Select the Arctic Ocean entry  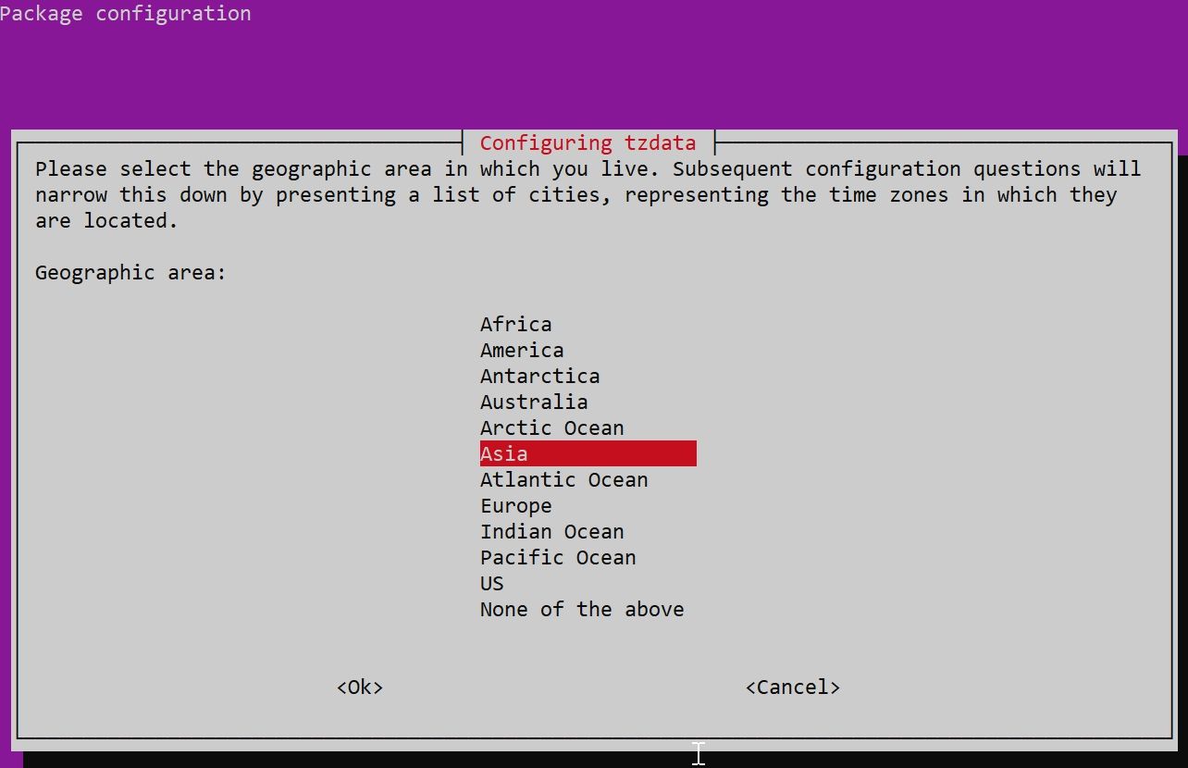551,427
